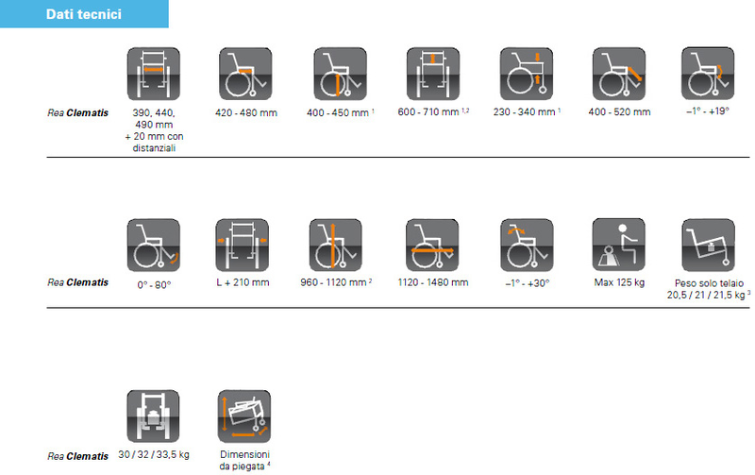The height and width of the screenshot is (475, 755).
Task: Click the seat height icon above 400 - 450 mm
Action: point(340,74)
